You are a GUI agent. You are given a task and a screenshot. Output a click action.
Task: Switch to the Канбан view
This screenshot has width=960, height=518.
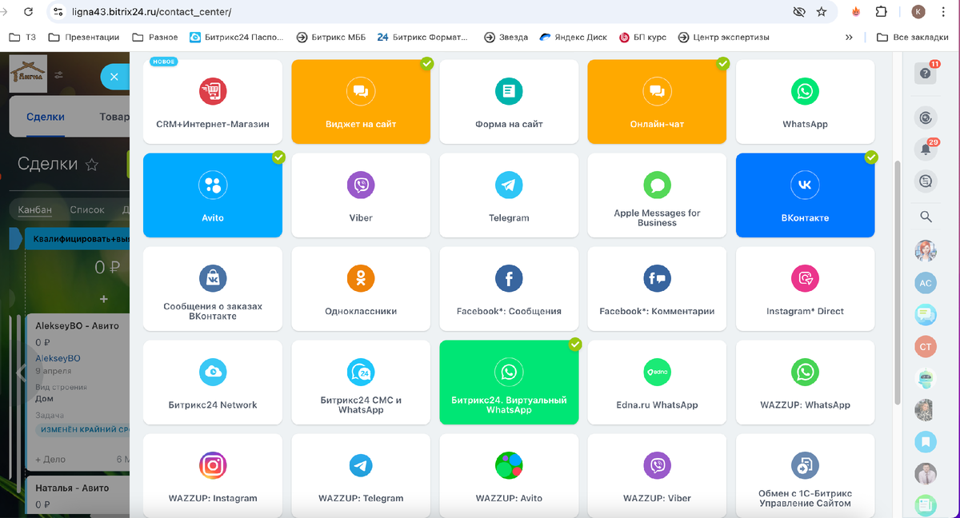tap(35, 209)
